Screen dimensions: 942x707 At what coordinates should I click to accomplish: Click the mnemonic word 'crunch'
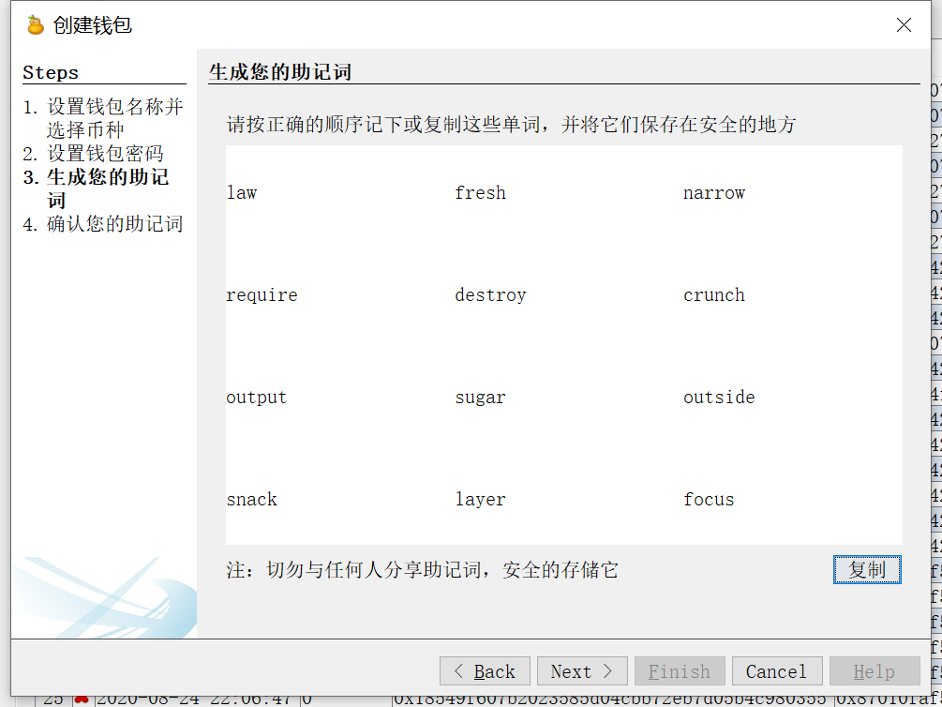713,295
